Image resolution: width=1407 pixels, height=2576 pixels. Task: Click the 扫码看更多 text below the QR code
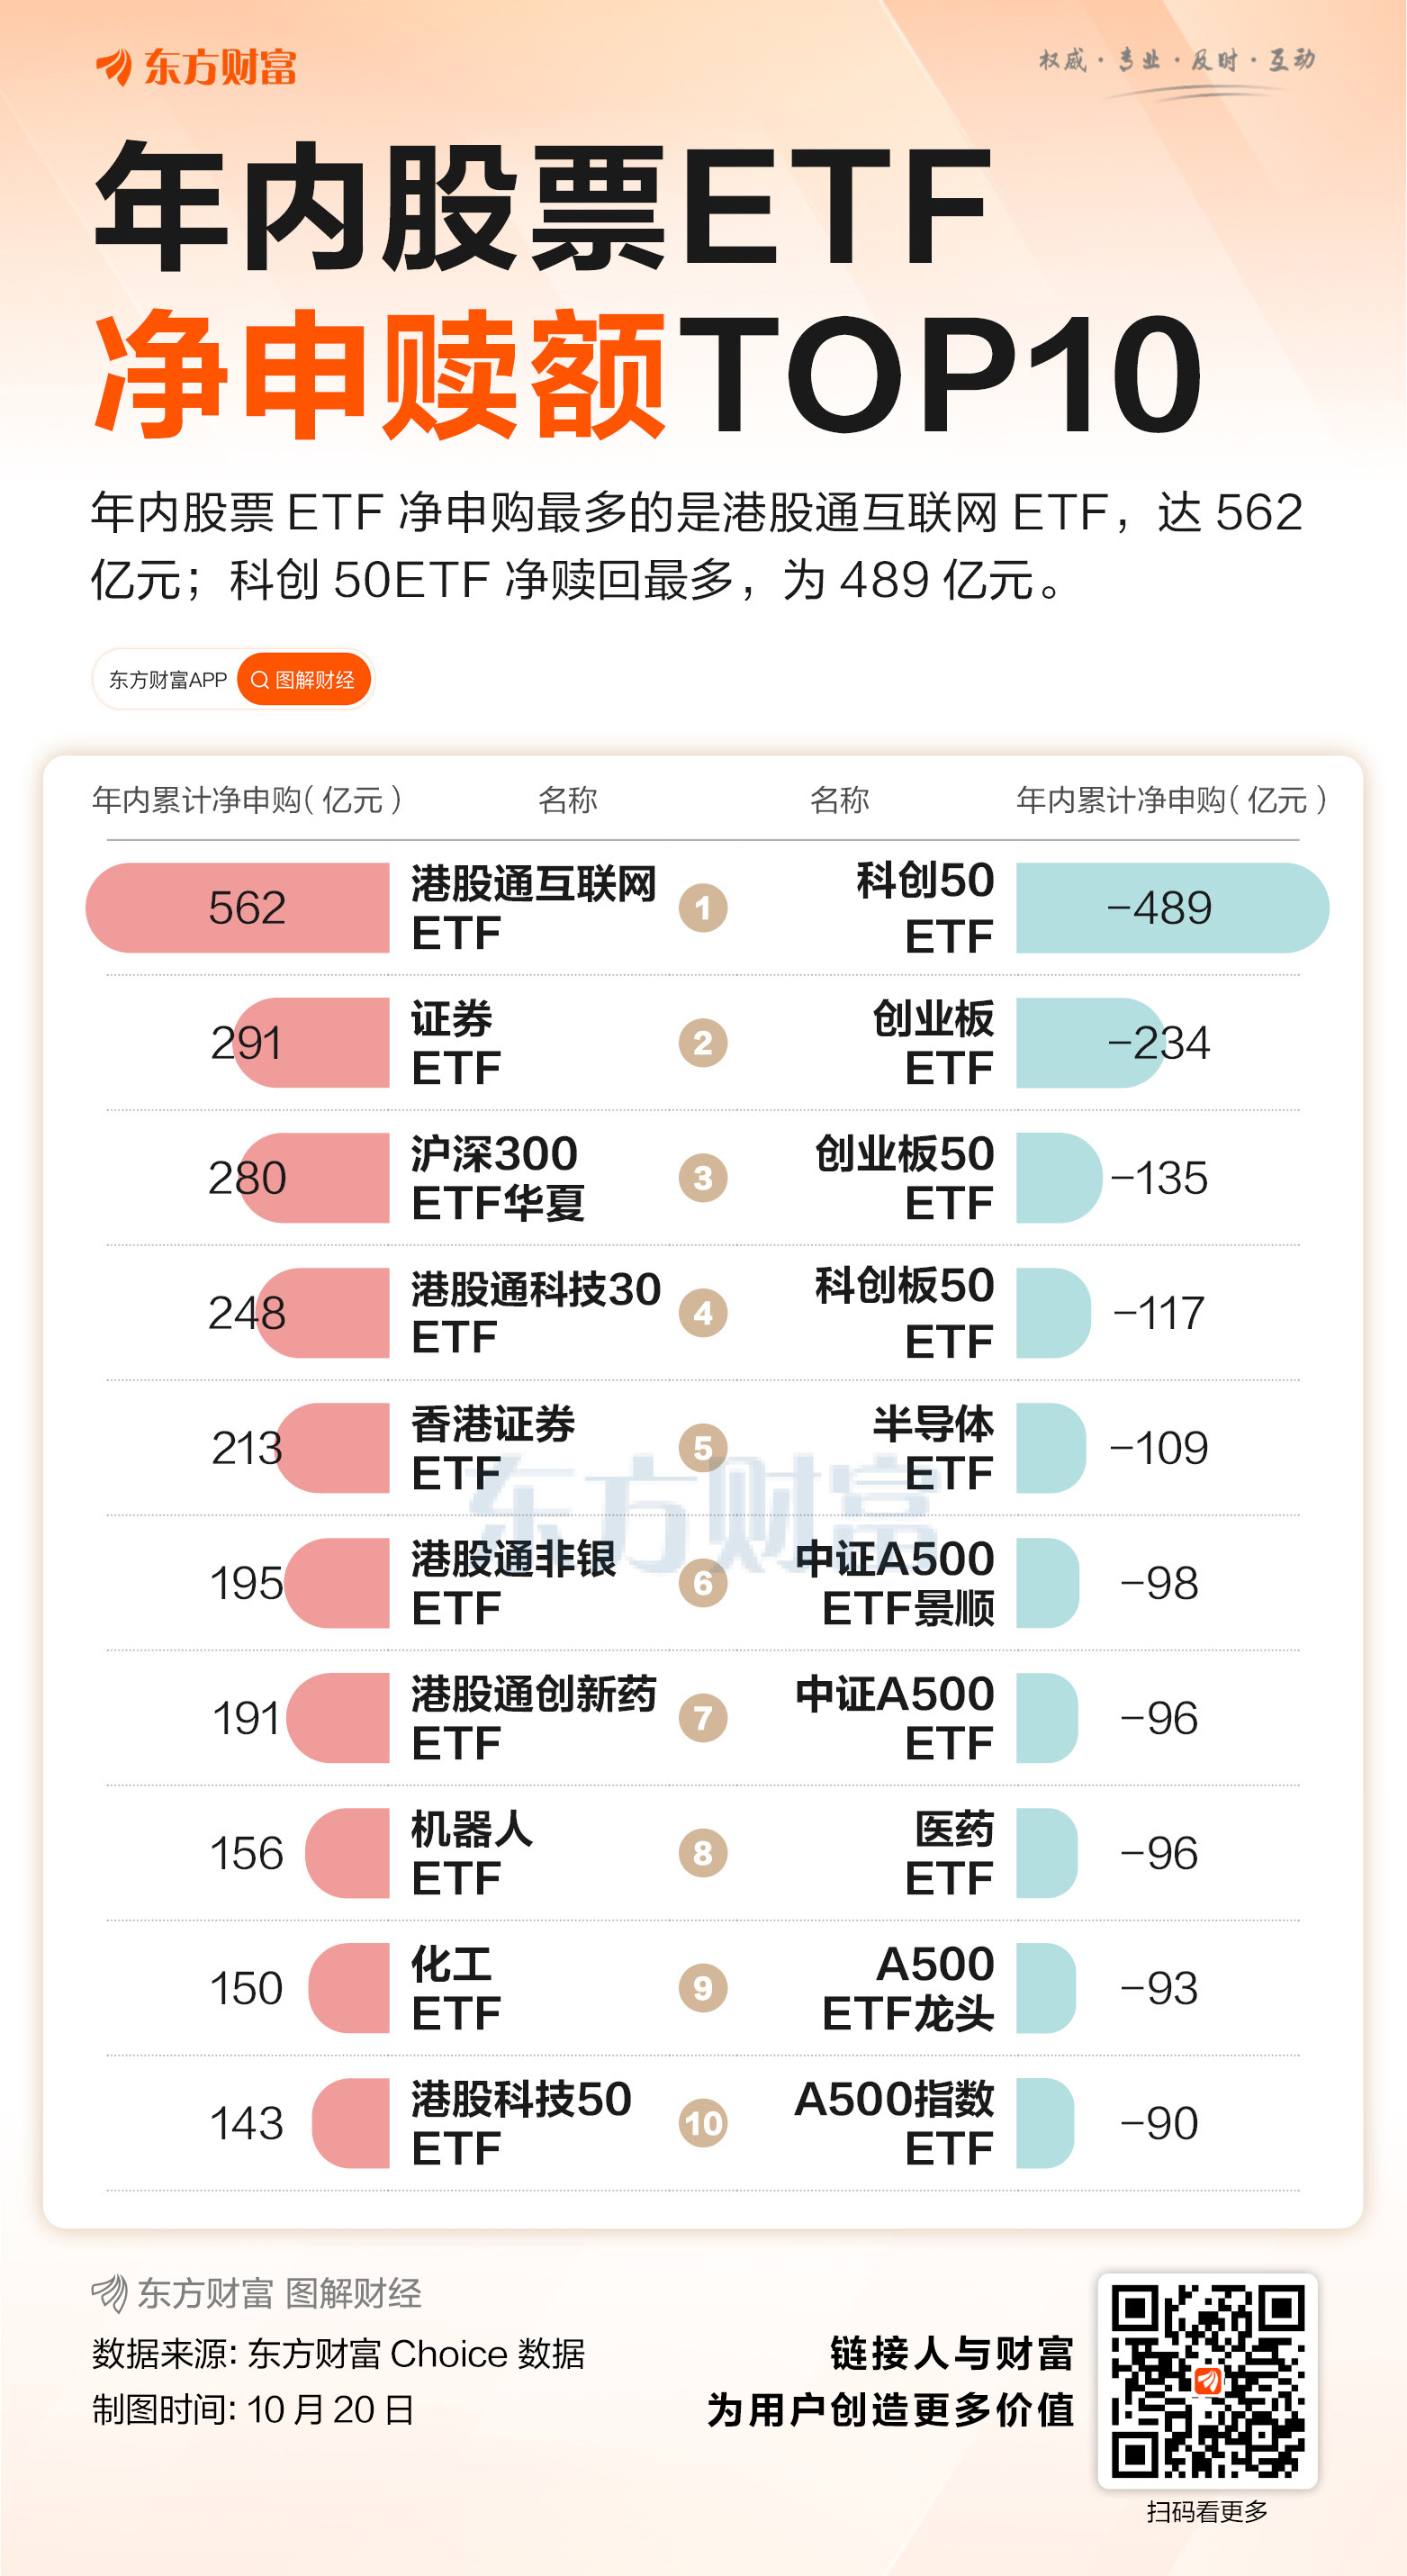point(1207,2511)
